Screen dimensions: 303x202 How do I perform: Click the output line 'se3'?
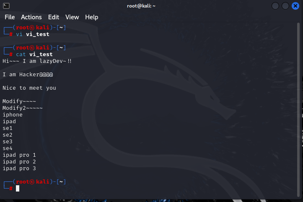(x=8, y=142)
